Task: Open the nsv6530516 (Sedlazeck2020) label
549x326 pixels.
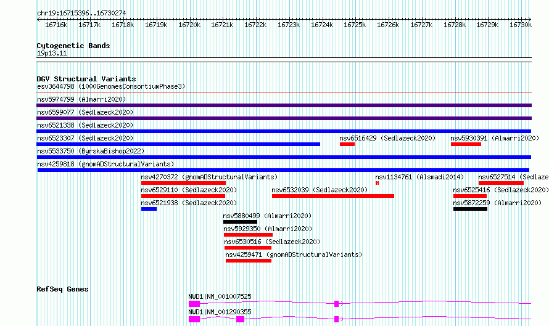Action: [272, 242]
